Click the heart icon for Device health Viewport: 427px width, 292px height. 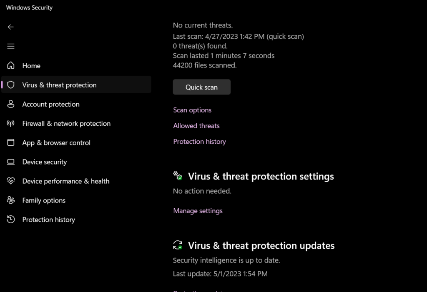(x=11, y=181)
